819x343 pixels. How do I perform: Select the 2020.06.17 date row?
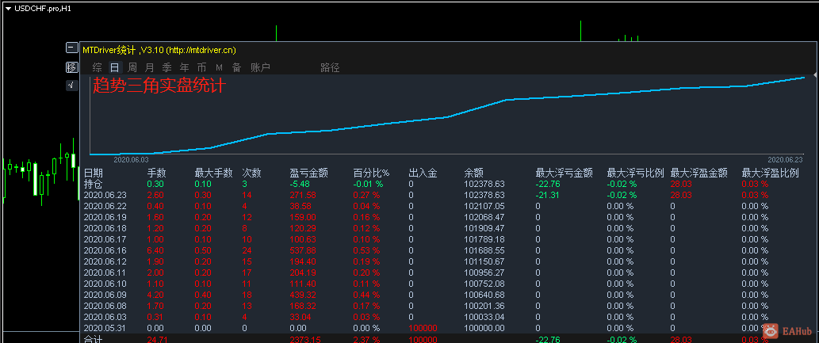pyautogui.click(x=105, y=239)
